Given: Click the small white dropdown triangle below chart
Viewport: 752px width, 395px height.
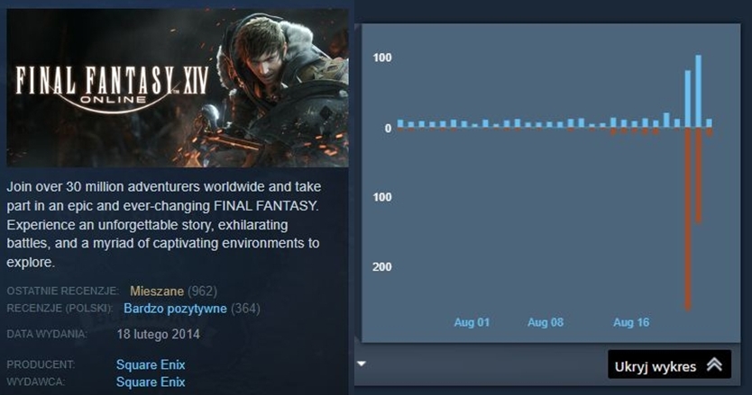Looking at the screenshot, I should [362, 364].
